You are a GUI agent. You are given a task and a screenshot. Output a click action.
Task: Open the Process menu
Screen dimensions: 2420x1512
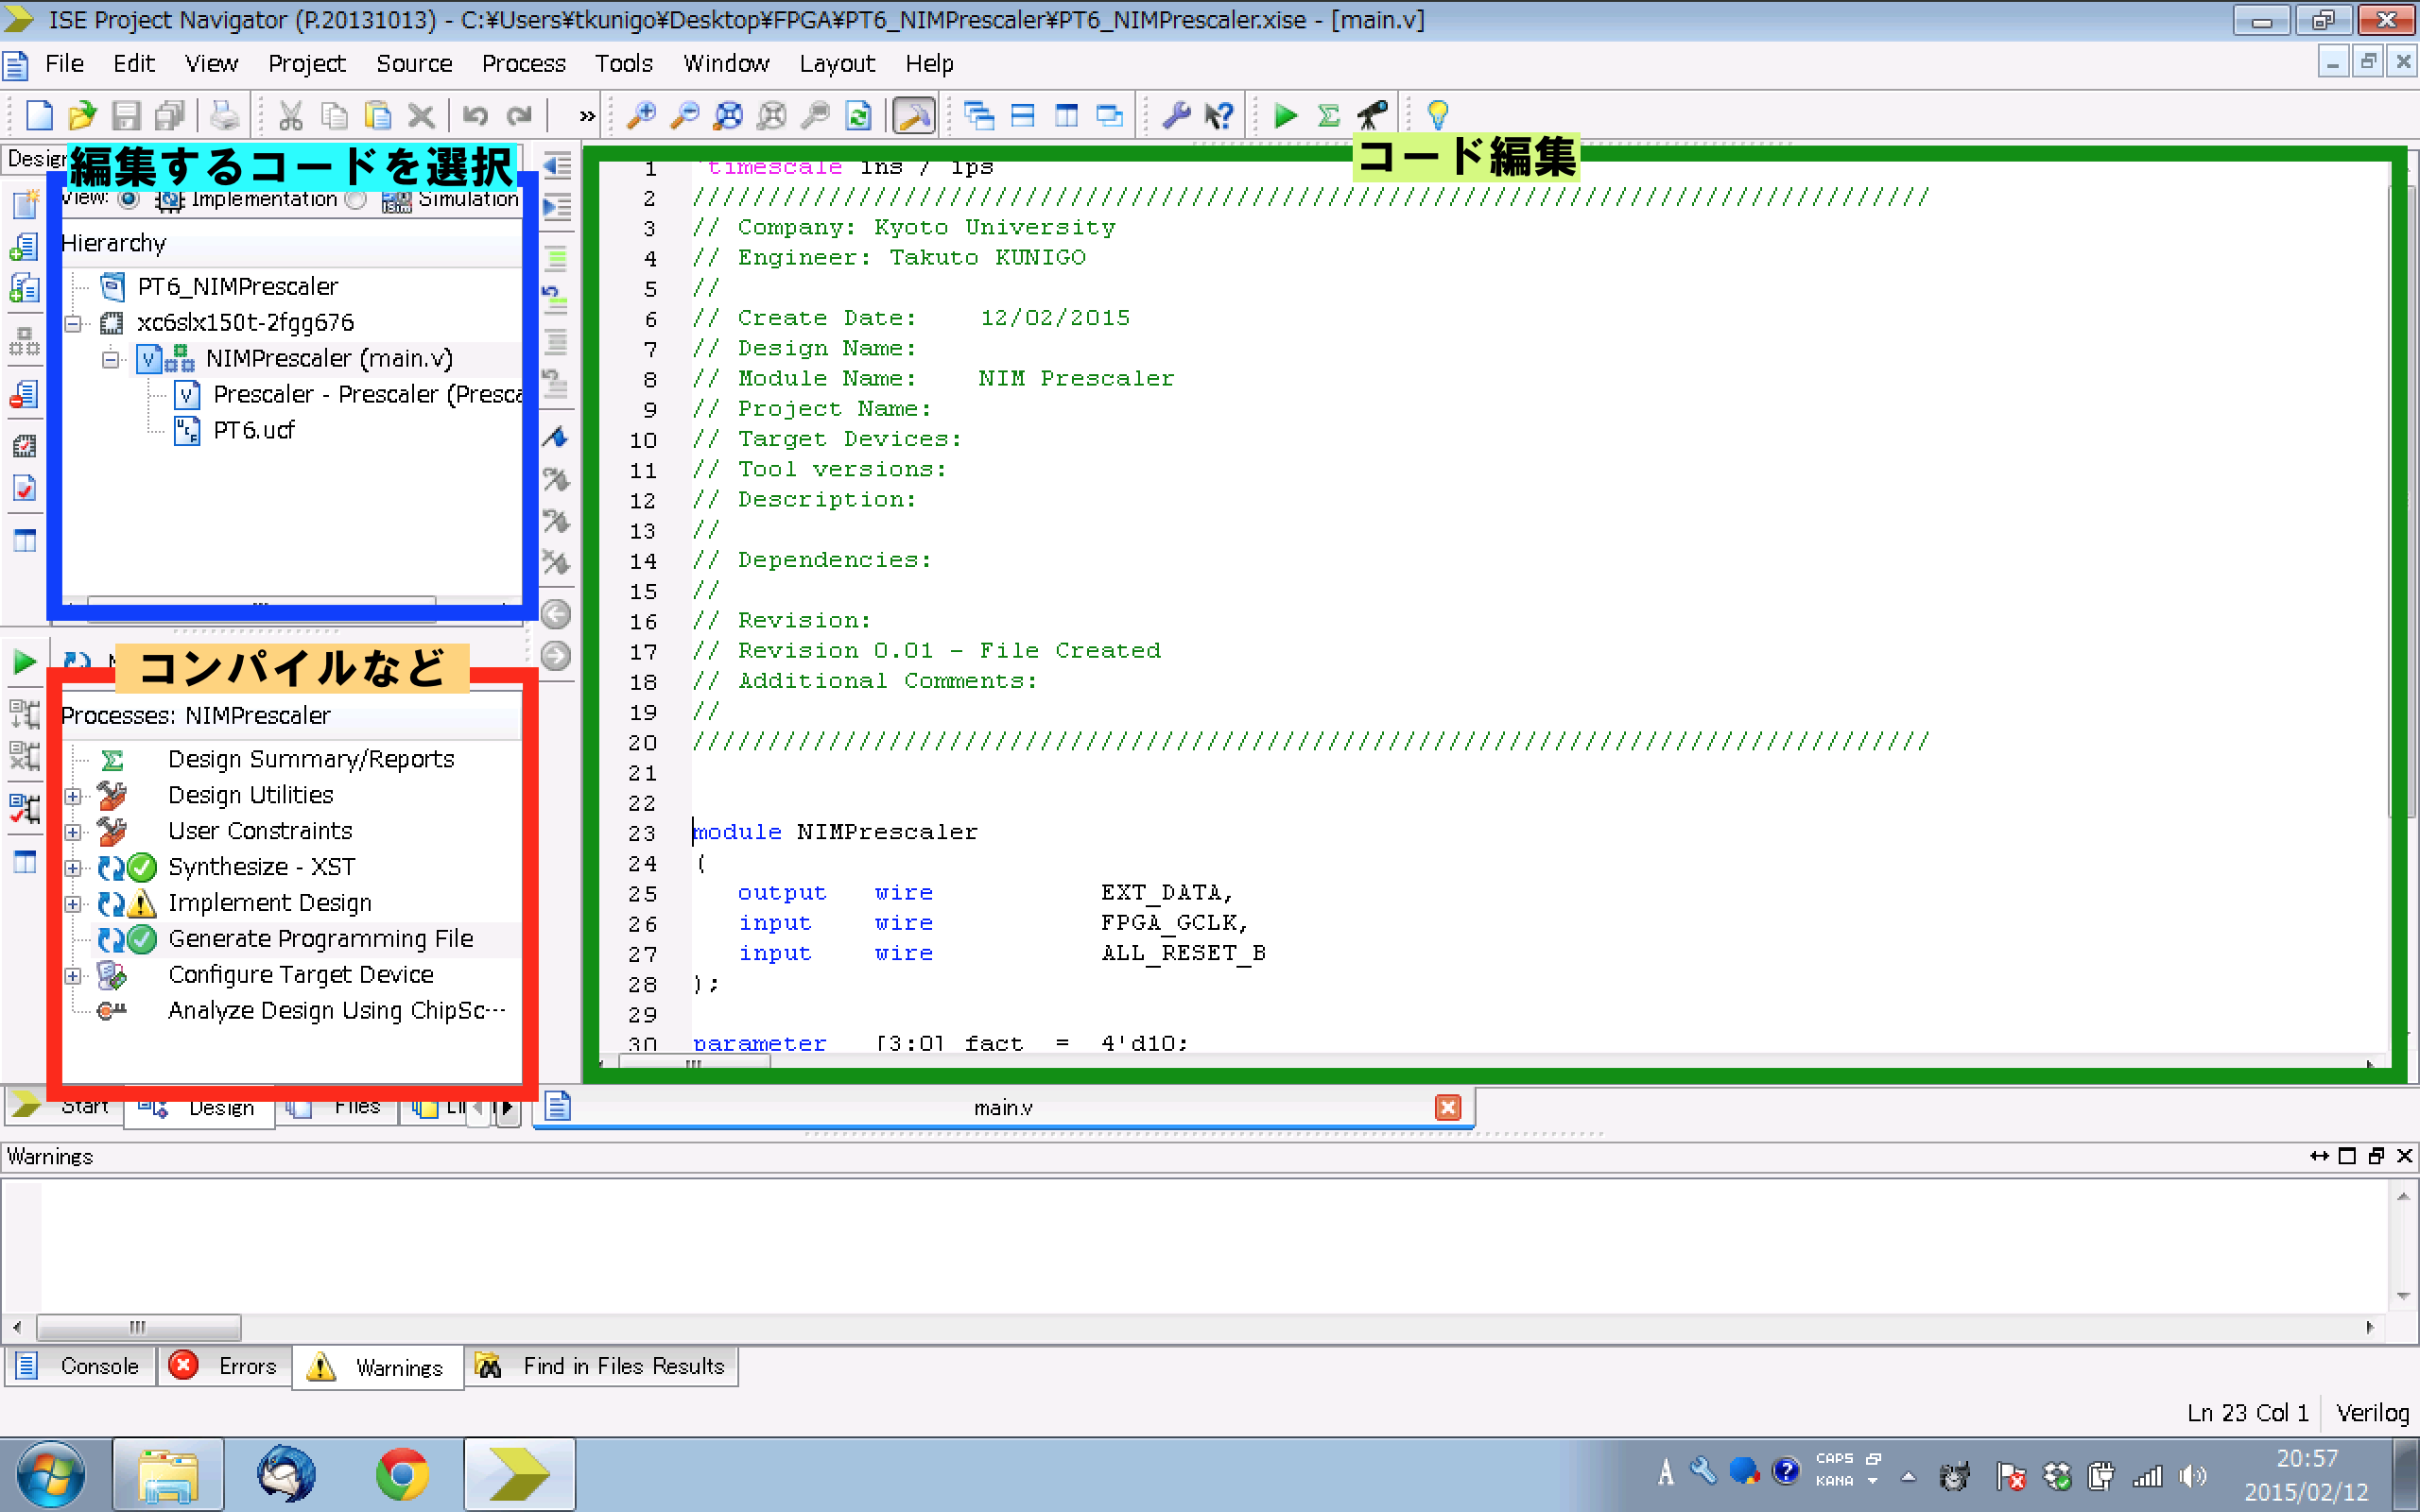pos(523,64)
